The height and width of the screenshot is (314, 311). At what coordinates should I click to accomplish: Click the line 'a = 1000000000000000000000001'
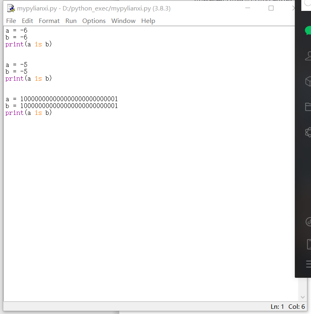coord(62,99)
